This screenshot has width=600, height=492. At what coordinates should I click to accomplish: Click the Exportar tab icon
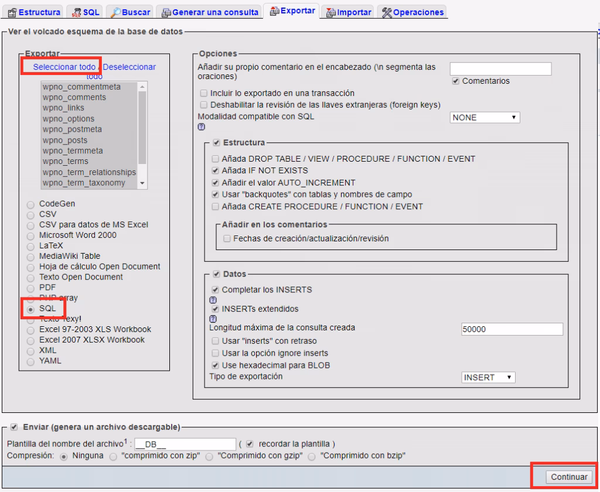pos(274,11)
